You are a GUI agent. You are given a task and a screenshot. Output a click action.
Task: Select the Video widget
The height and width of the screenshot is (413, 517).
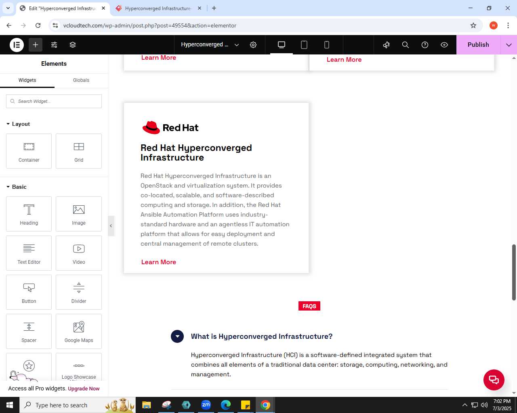tap(79, 253)
